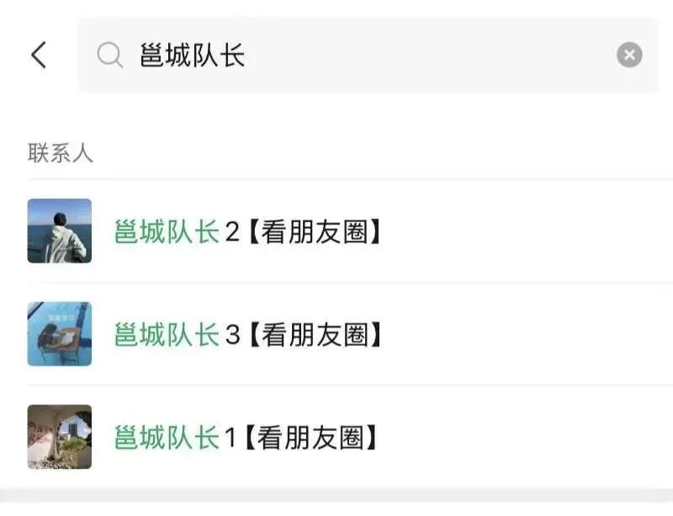Click the digit 1 in the third contact name
The height and width of the screenshot is (516, 673).
[x=231, y=438]
